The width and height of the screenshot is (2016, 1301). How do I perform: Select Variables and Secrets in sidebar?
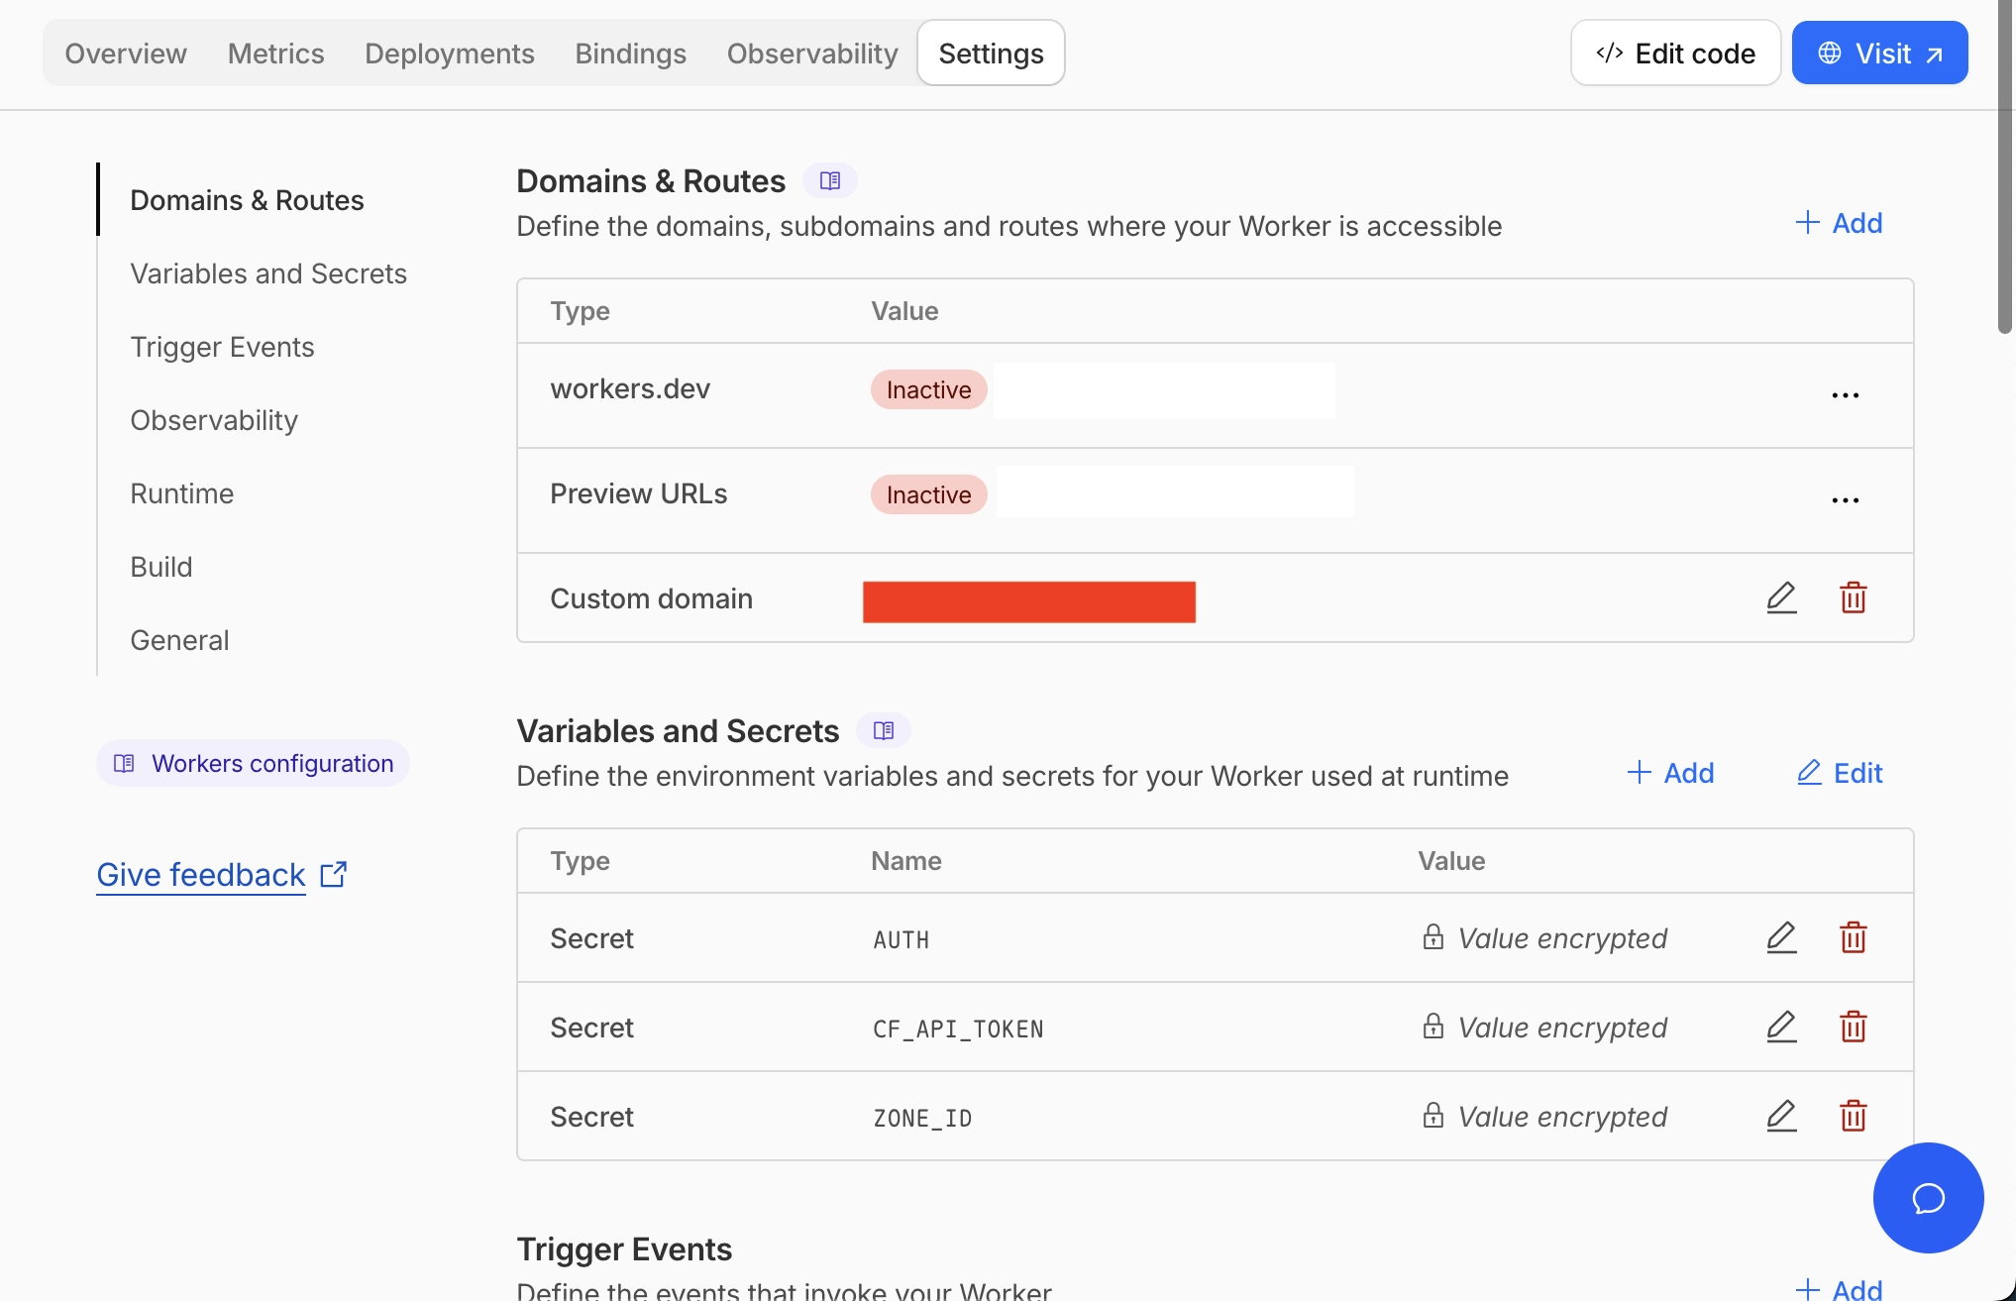(268, 273)
